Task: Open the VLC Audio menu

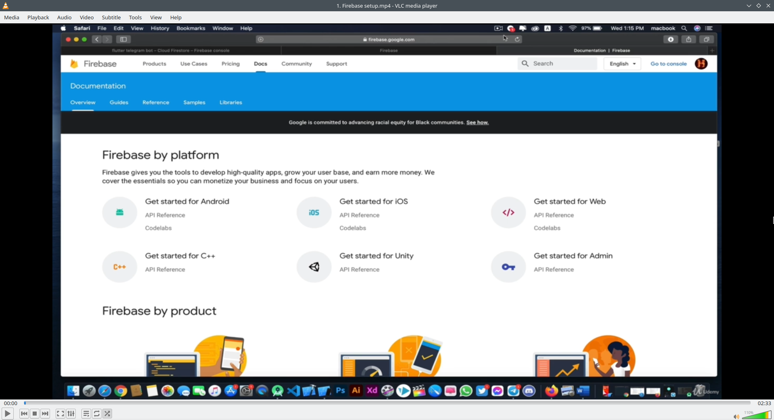Action: [64, 17]
